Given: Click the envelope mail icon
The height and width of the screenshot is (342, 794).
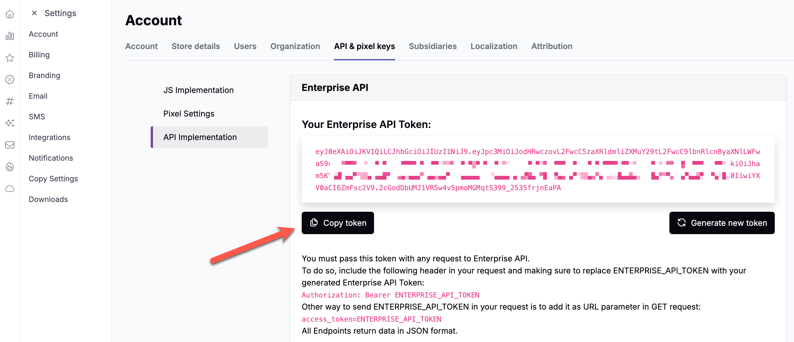Looking at the screenshot, I should pyautogui.click(x=10, y=145).
